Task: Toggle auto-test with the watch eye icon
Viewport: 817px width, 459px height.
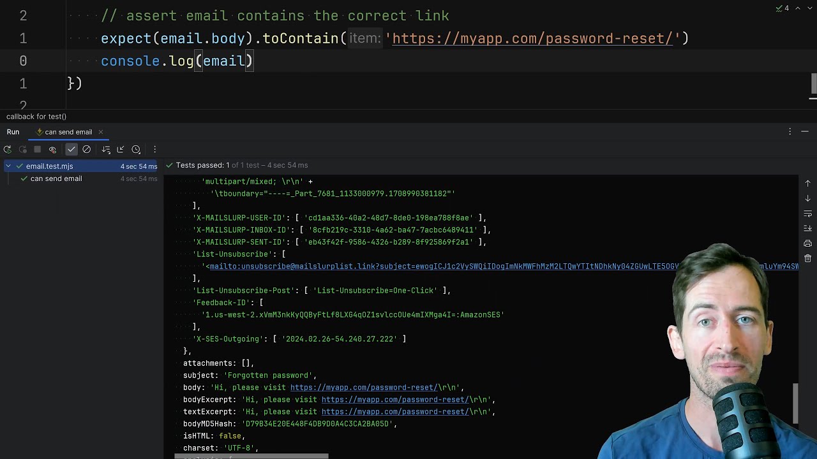Action: pos(53,150)
